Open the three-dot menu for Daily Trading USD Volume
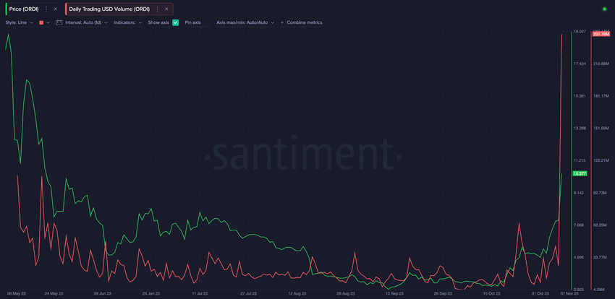Screen dimensions: 615x299 [157, 9]
